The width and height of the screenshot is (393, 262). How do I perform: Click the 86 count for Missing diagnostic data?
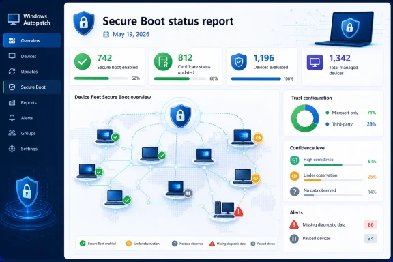click(370, 224)
